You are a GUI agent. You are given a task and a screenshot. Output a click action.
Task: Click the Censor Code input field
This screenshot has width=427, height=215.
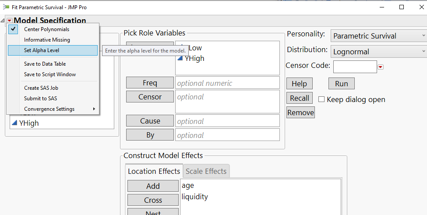tap(355, 67)
